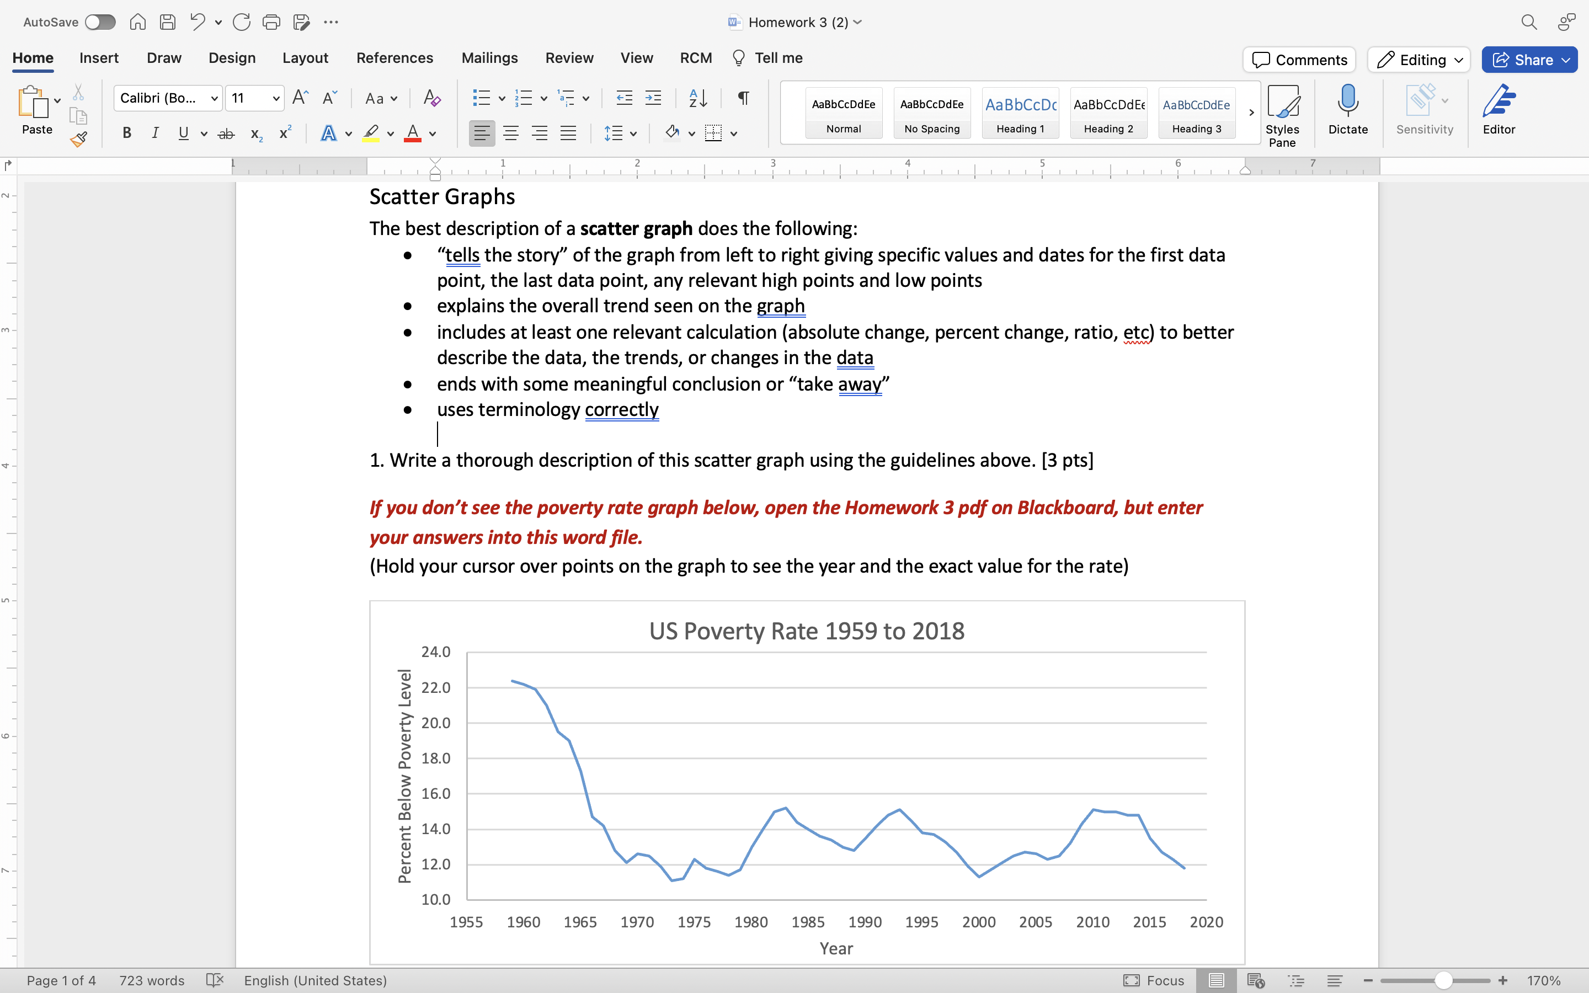Open the font name Calibri dropdown
Screen dimensions: 1589x993
click(x=214, y=99)
